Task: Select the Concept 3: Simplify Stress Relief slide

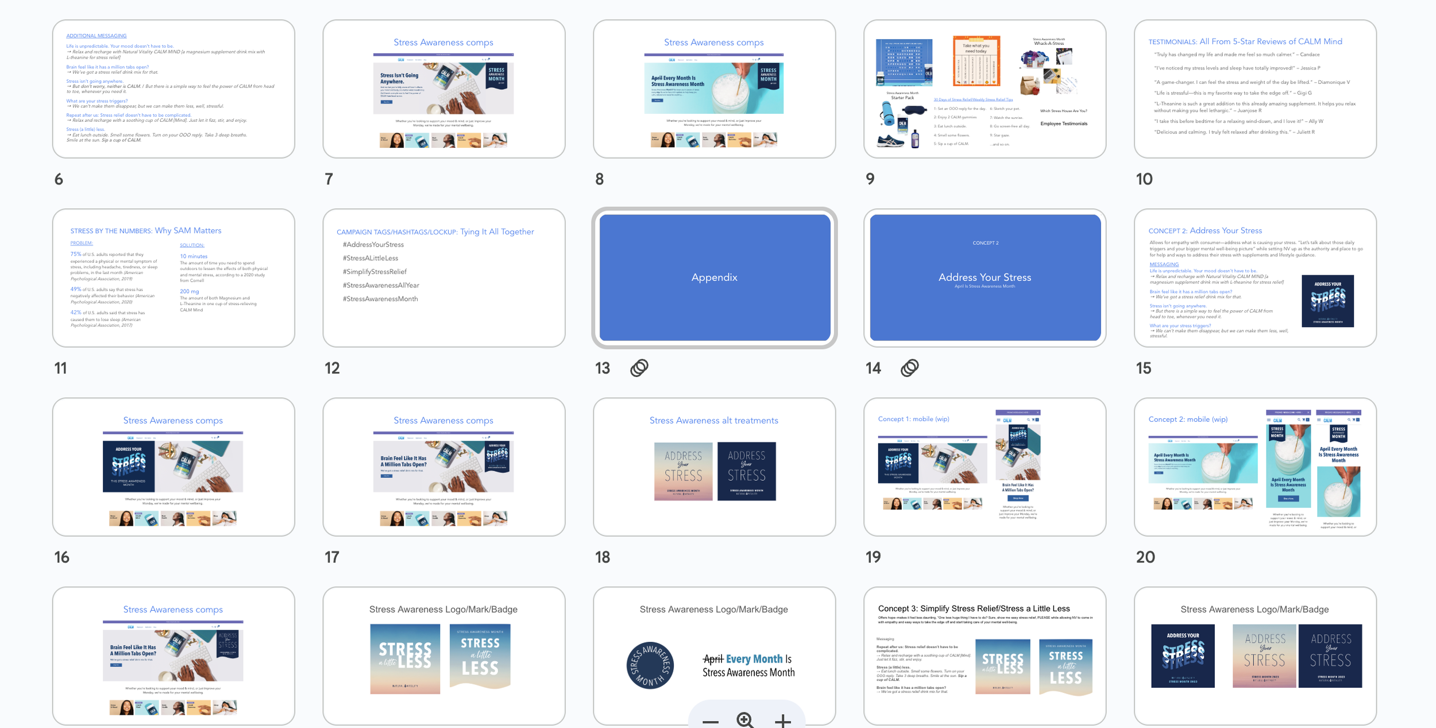Action: coord(985,655)
